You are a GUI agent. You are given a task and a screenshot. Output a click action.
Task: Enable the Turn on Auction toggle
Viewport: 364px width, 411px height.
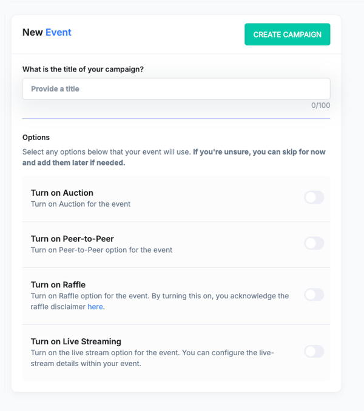click(x=314, y=197)
